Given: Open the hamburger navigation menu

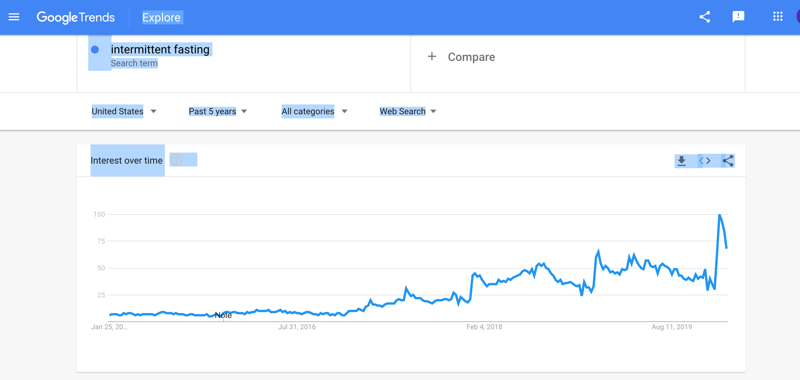Looking at the screenshot, I should coord(14,17).
